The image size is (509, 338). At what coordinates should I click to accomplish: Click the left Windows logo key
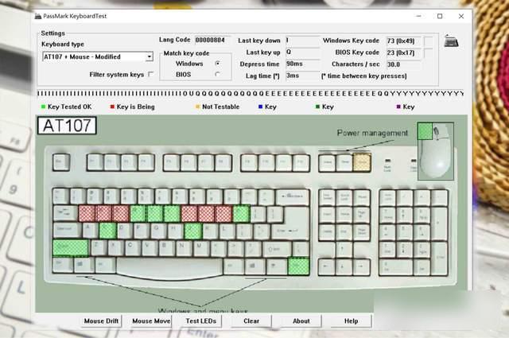pyautogui.click(x=83, y=265)
